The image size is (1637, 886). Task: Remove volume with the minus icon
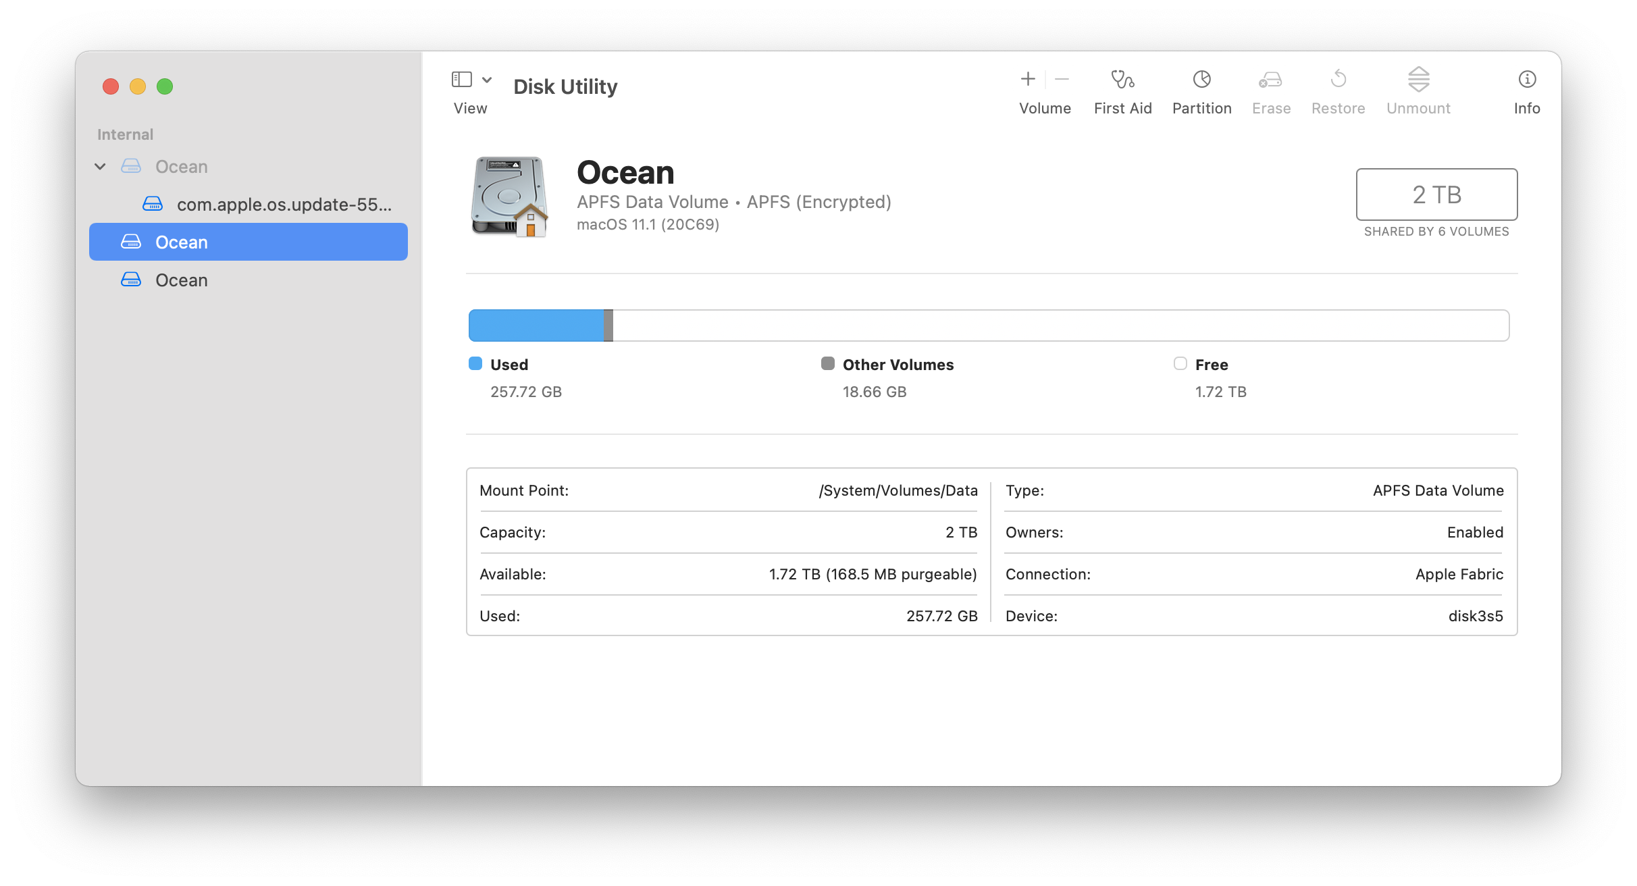click(x=1062, y=79)
